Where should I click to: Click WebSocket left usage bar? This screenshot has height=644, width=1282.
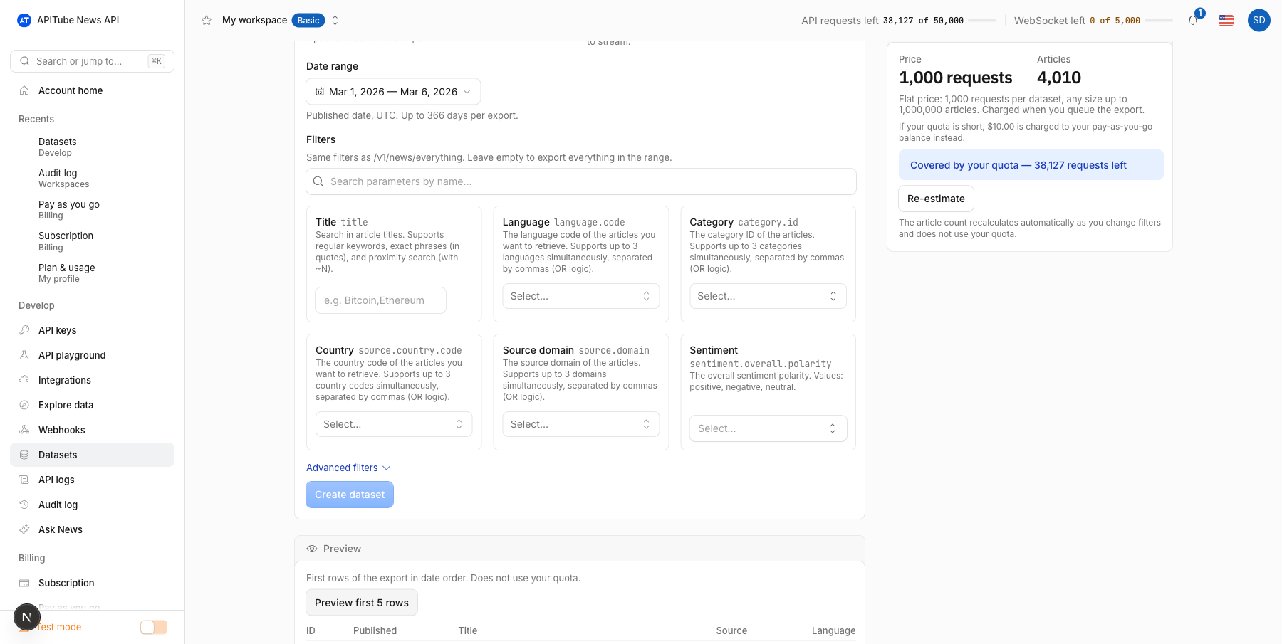pos(1159,21)
